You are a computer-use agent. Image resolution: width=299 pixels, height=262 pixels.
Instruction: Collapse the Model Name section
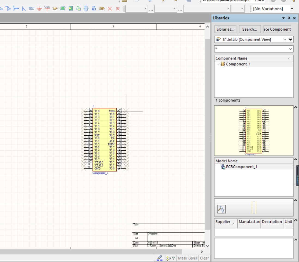tap(296, 159)
